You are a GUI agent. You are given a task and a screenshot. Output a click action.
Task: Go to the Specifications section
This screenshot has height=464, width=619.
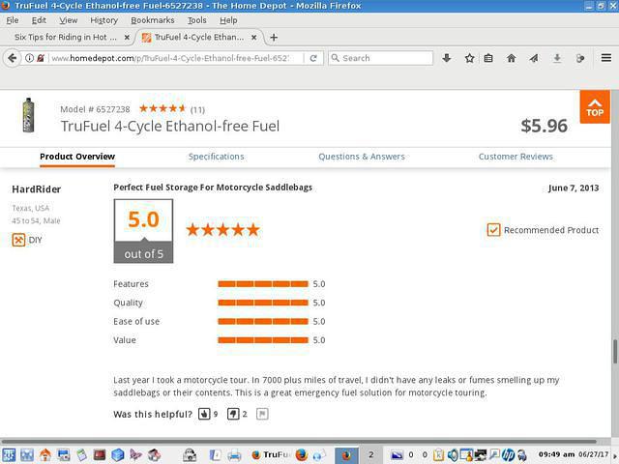(216, 157)
